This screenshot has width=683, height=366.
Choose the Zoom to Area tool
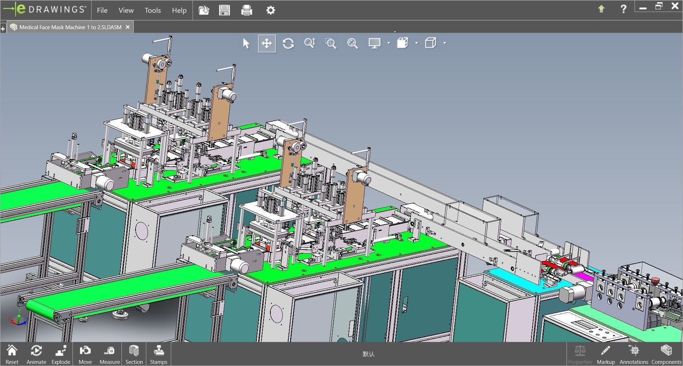tap(331, 43)
